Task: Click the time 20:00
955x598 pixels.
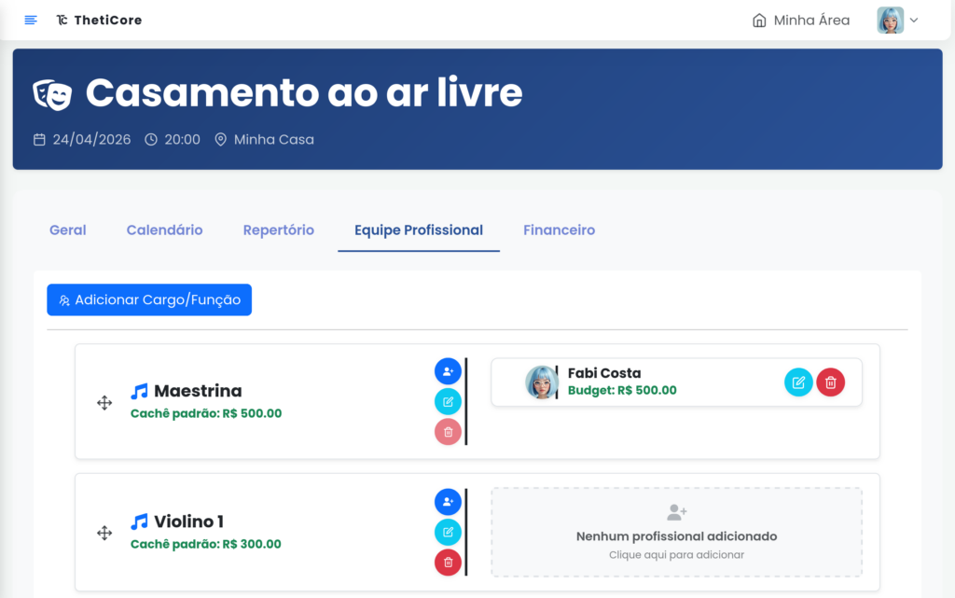Action: [x=182, y=139]
